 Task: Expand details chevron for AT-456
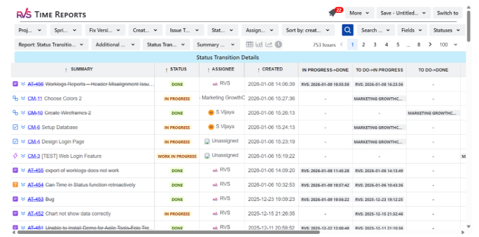(23, 84)
